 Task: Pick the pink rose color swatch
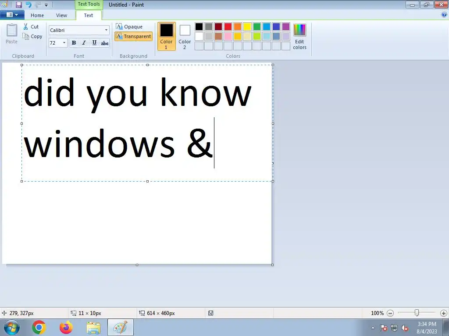click(x=228, y=36)
